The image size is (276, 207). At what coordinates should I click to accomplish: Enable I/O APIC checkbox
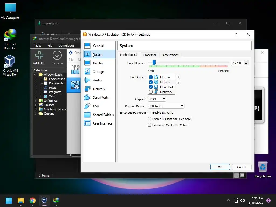149,112
